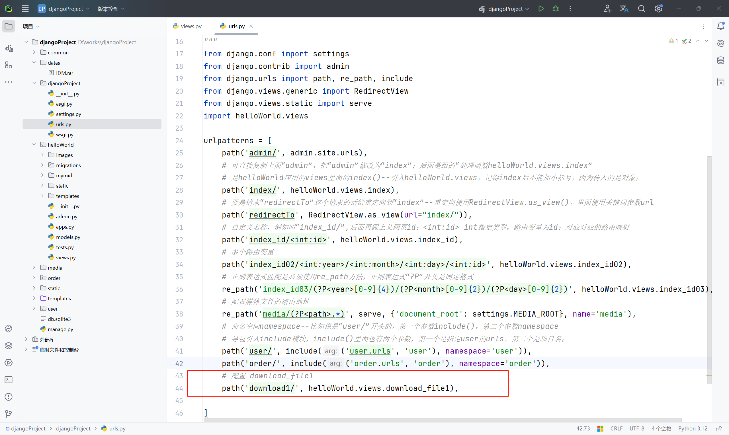
Task: Open the Code With Me user icon
Action: pos(607,9)
